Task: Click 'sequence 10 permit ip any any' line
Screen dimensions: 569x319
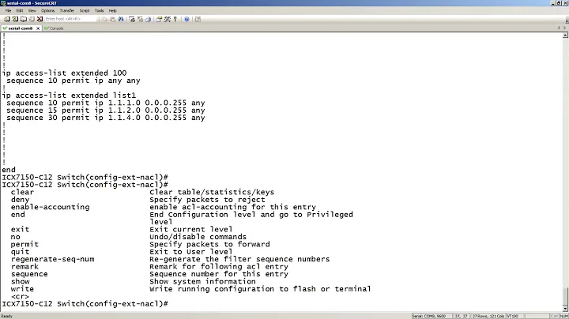Action: (x=73, y=81)
